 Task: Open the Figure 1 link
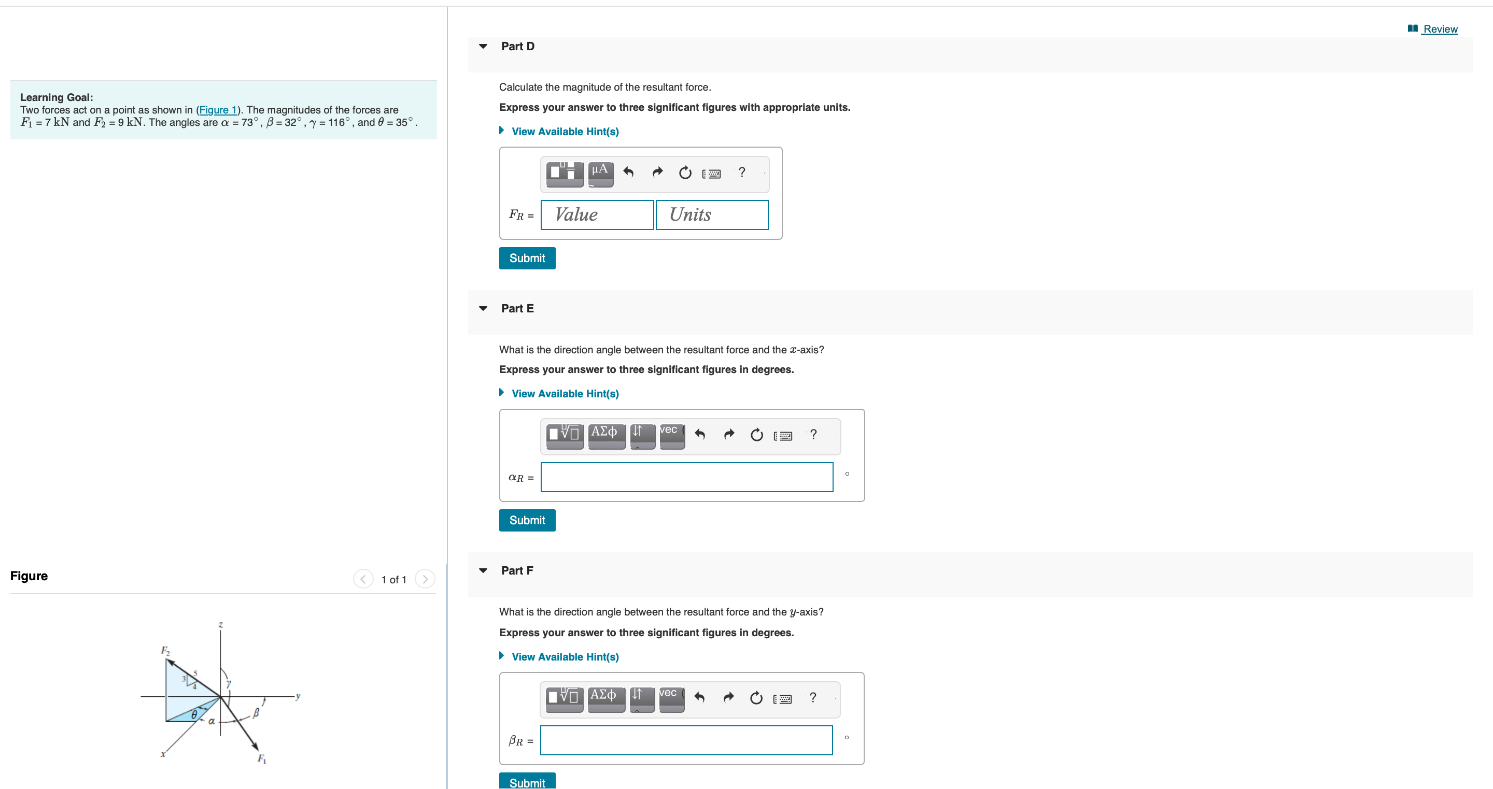click(218, 110)
